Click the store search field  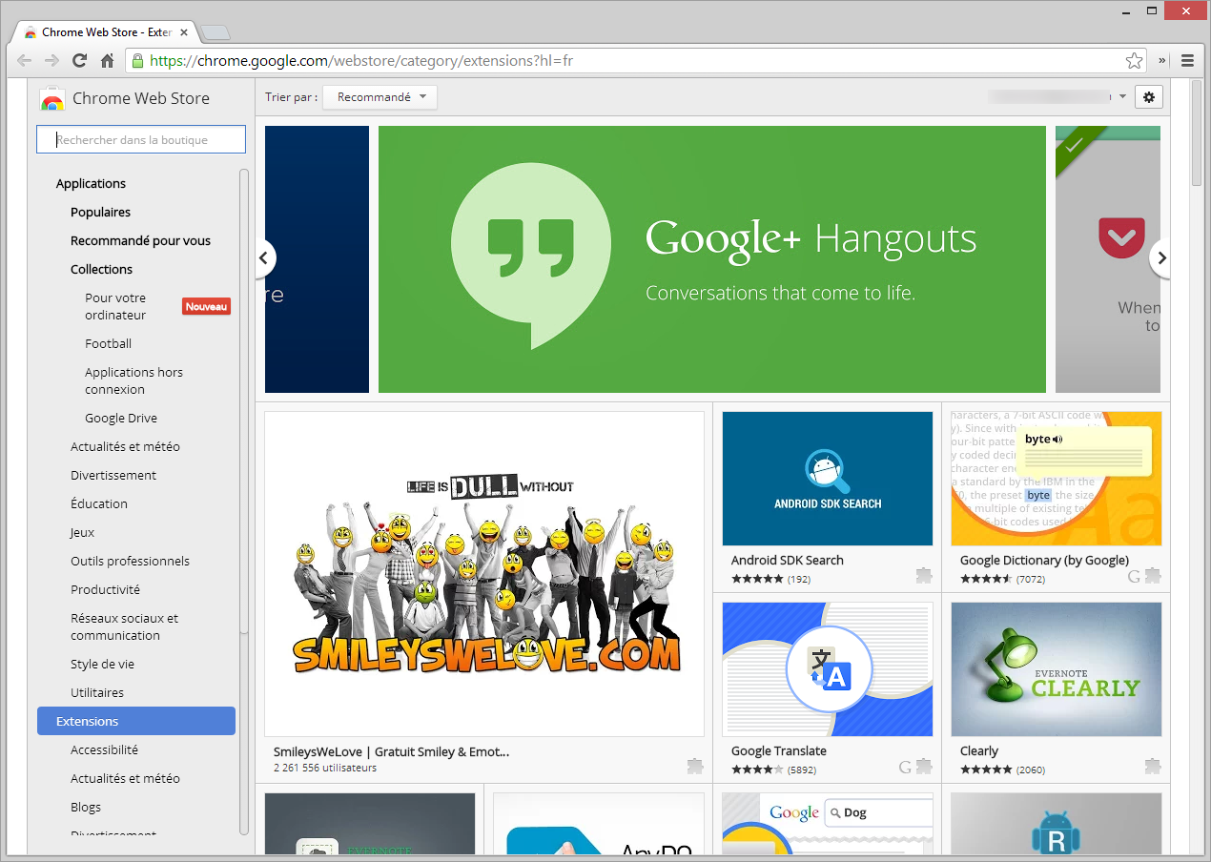(x=141, y=140)
